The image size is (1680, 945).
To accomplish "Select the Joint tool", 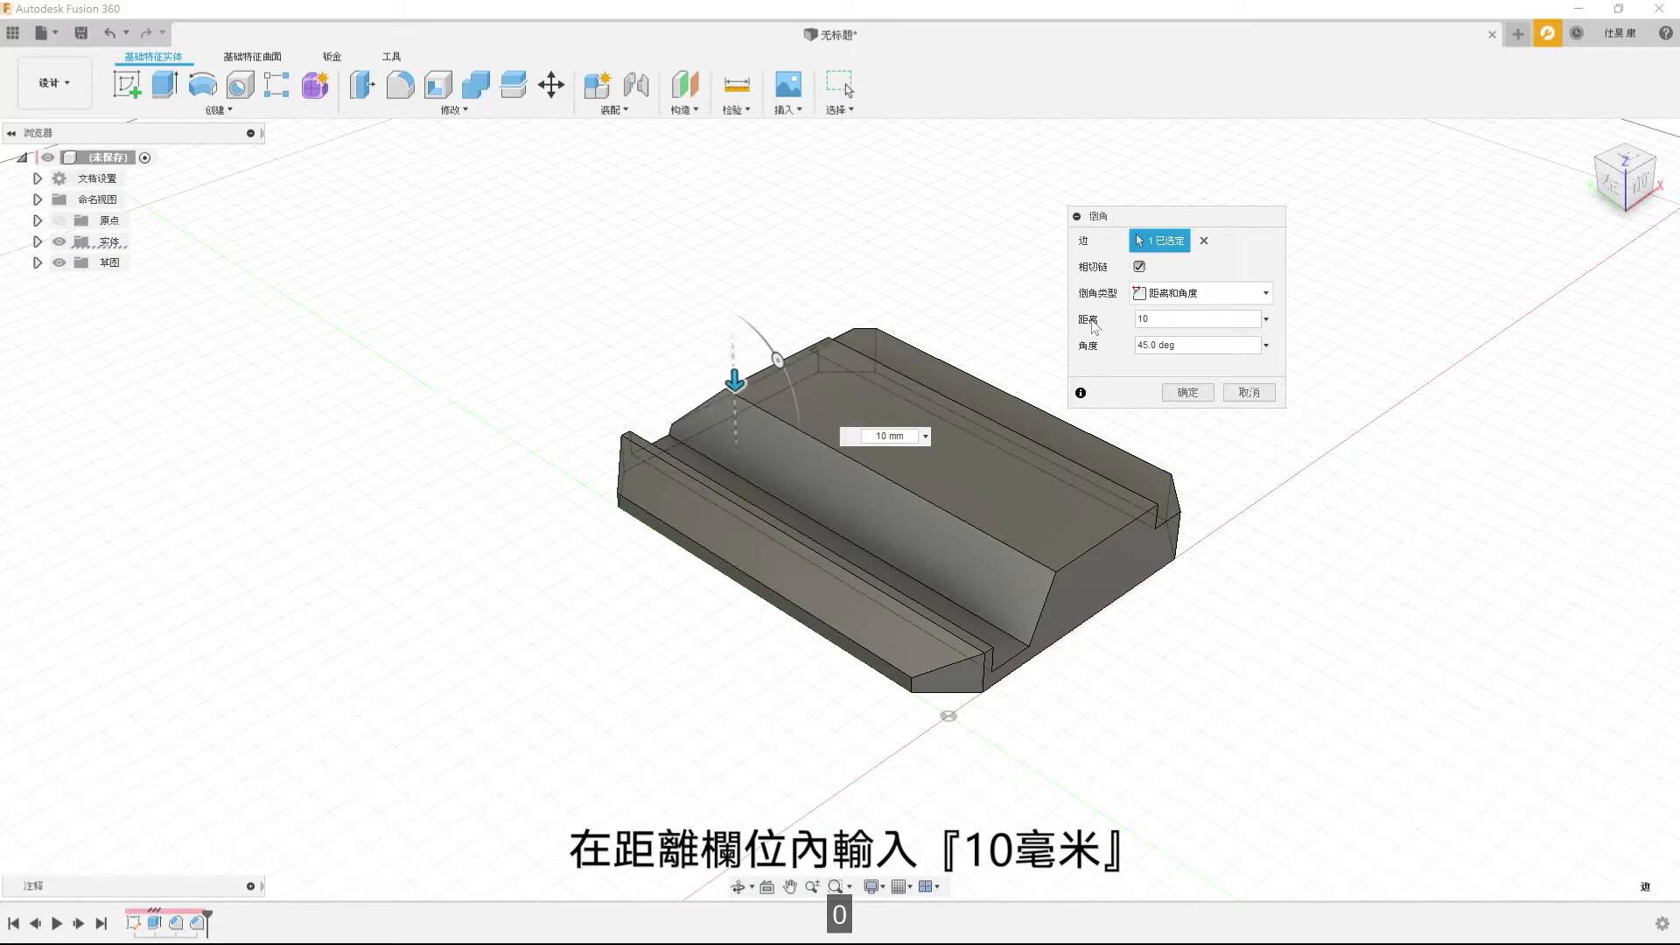I will click(x=636, y=85).
